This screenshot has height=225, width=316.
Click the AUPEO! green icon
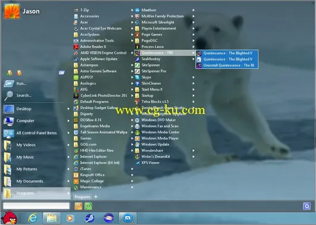76,77
